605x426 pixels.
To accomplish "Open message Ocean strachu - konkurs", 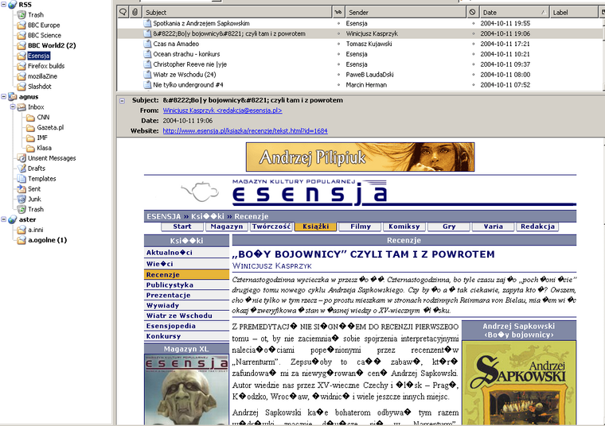I will pyautogui.click(x=186, y=54).
